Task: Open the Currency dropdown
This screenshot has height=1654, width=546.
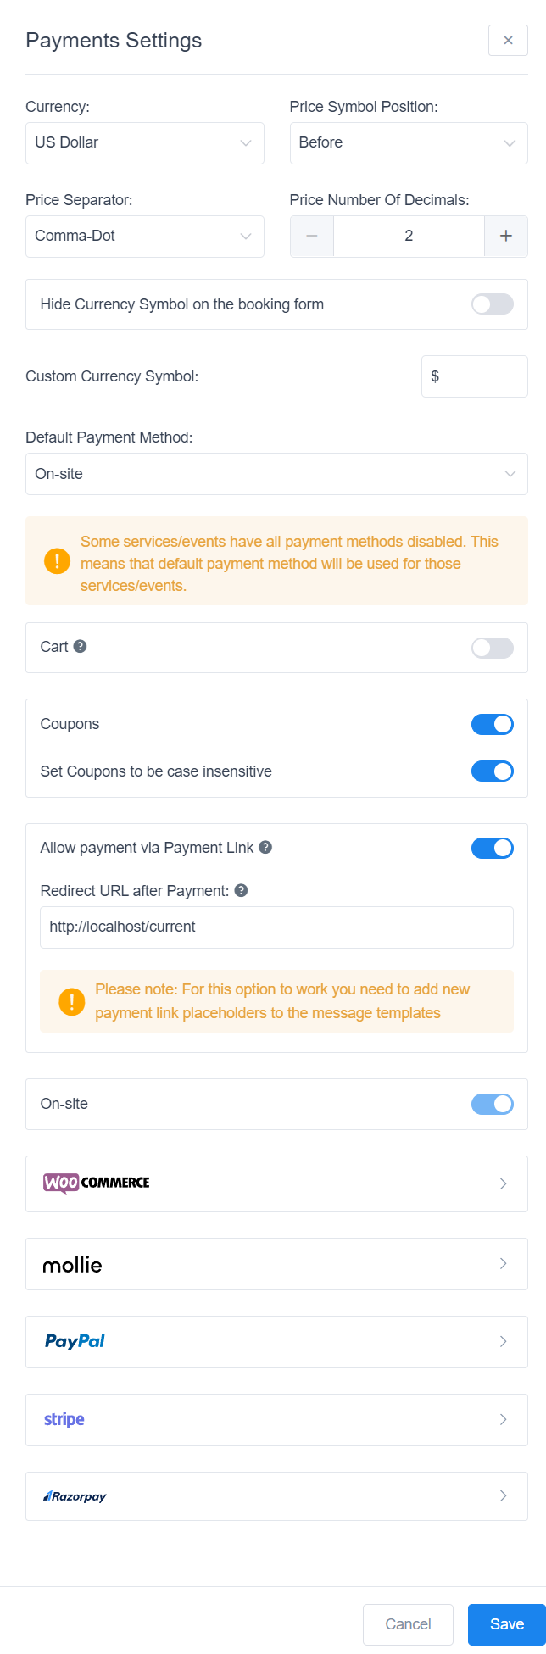Action: (144, 142)
